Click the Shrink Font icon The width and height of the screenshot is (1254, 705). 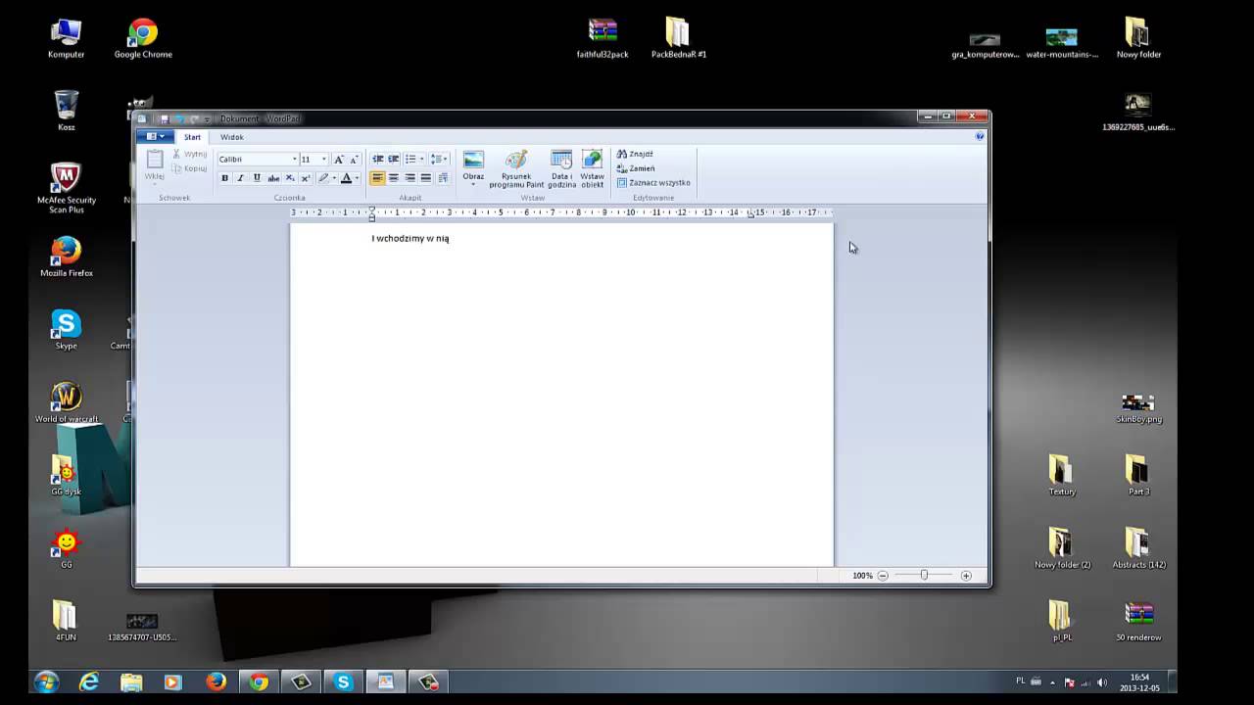tap(354, 159)
